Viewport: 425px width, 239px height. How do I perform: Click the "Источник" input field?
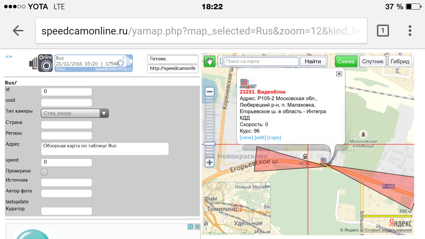(x=67, y=182)
